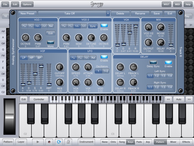Select the BP filter type
This screenshot has height=146, width=194.
pyautogui.click(x=39, y=58)
